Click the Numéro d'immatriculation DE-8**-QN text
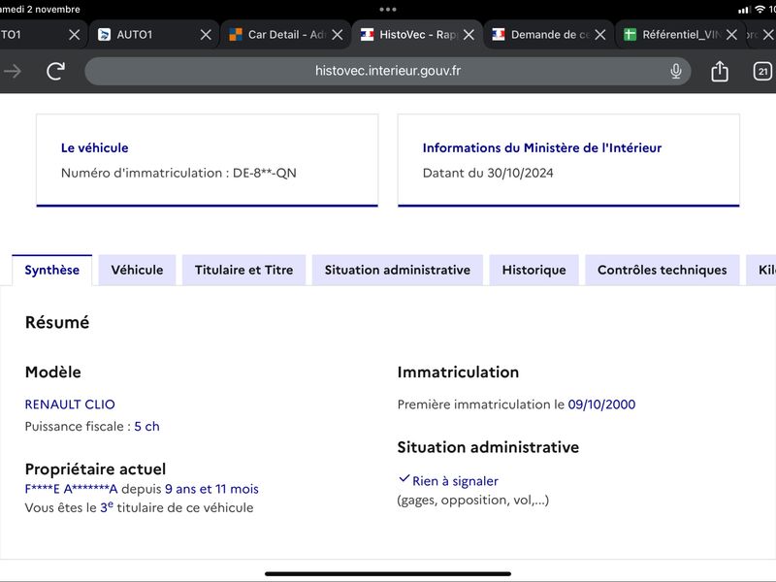The image size is (776, 582). pyautogui.click(x=178, y=173)
